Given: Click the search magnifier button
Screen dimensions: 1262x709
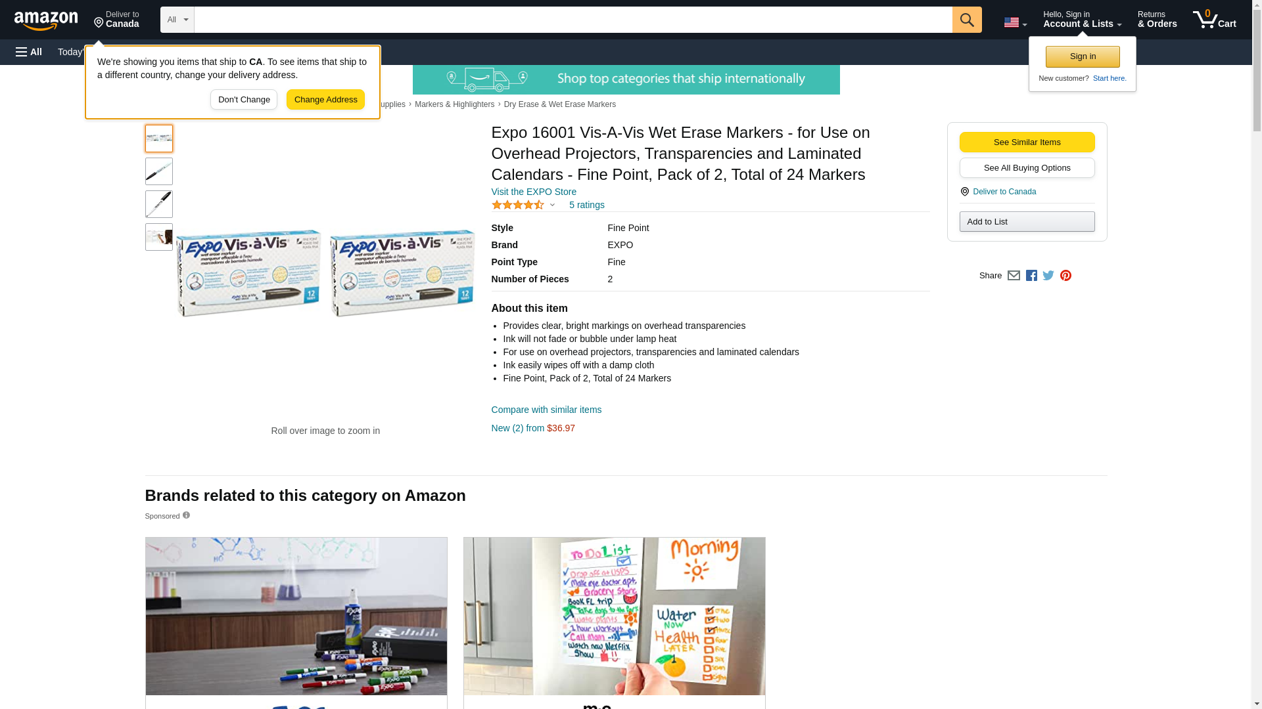Looking at the screenshot, I should pyautogui.click(x=966, y=20).
